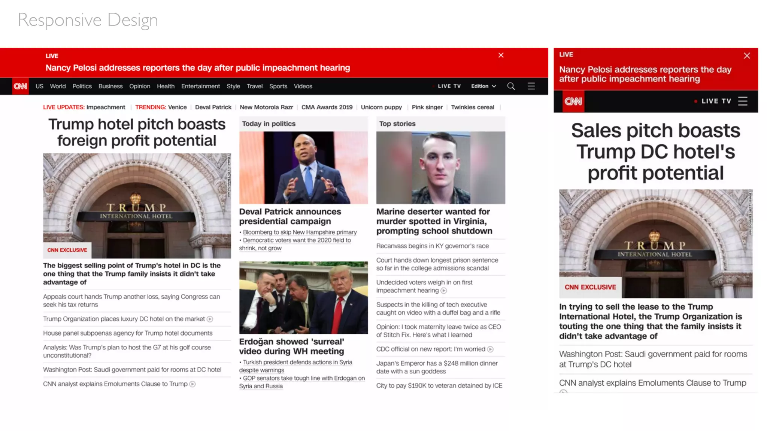Open search via magnifier icon in desktop nav
This screenshot has width=767, height=431.
[511, 86]
